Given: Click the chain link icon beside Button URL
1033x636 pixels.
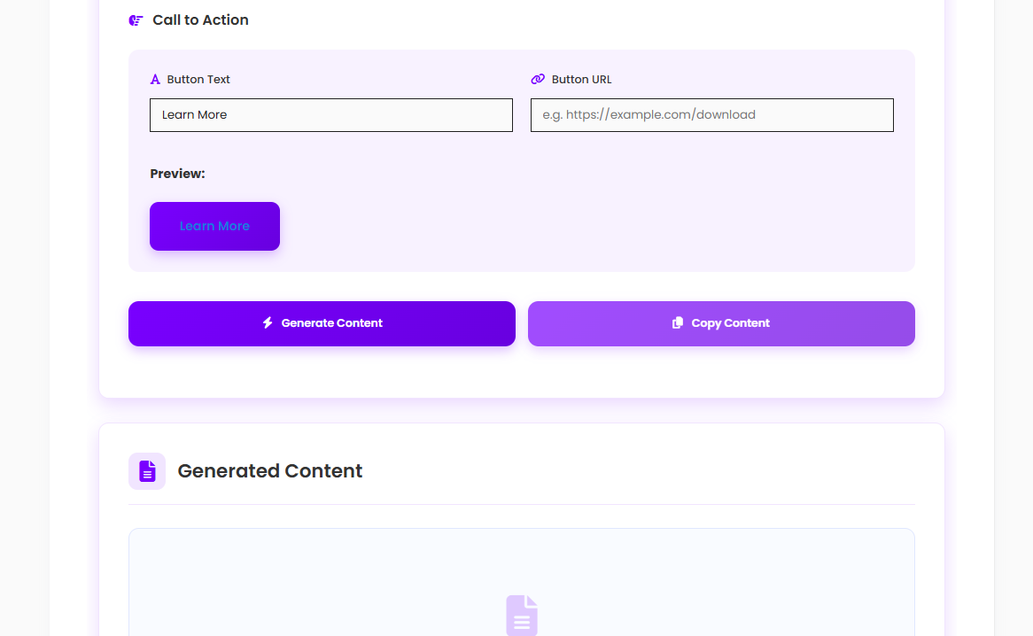Looking at the screenshot, I should (538, 80).
